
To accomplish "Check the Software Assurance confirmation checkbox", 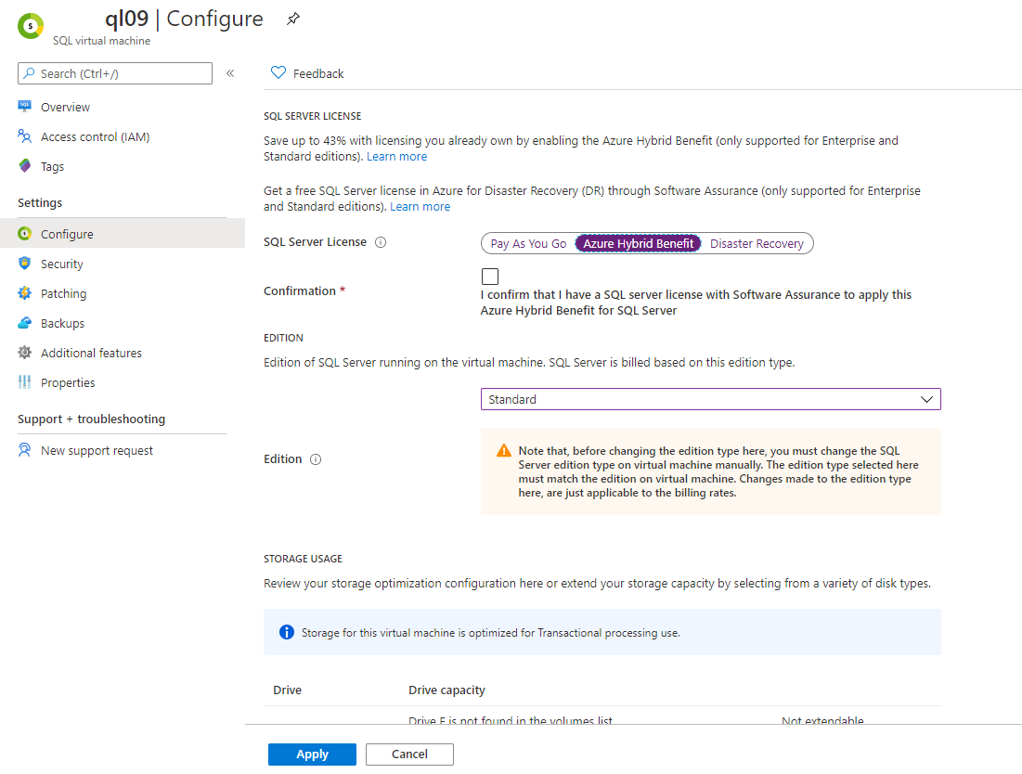I will coord(490,277).
